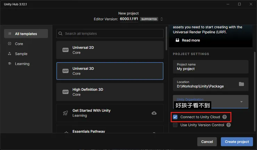The height and width of the screenshot is (150, 257).
Task: Open help for Connect to Unity Cloud
Action: click(225, 117)
